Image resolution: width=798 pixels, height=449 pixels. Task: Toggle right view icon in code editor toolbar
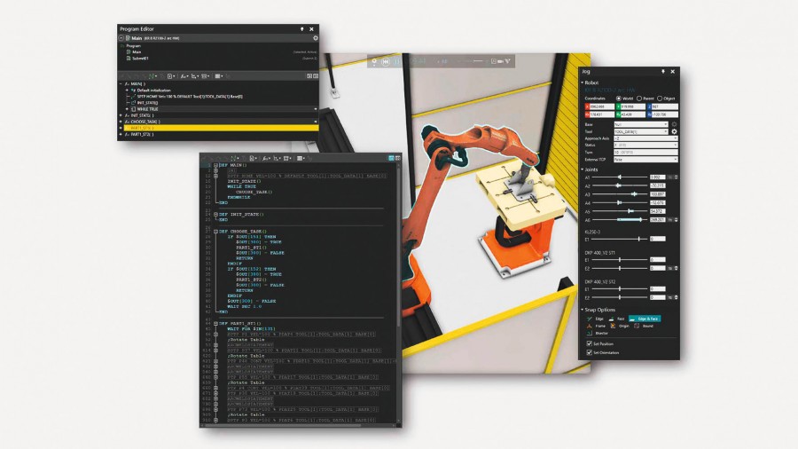point(397,158)
